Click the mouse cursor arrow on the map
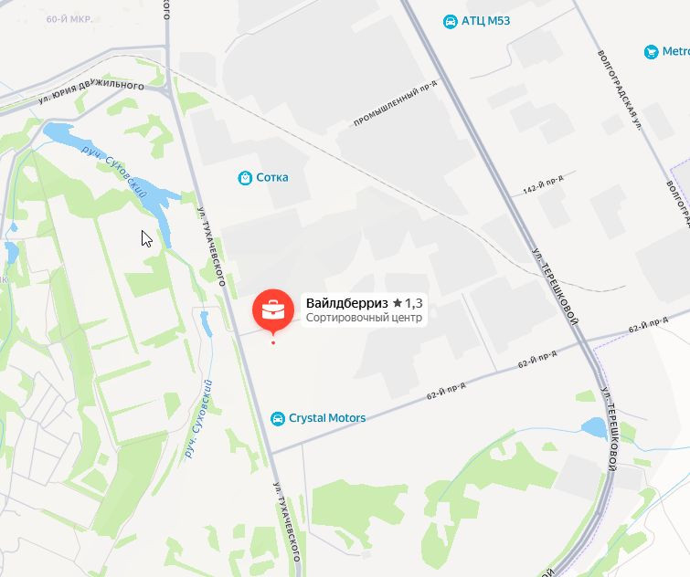The width and height of the screenshot is (690, 577). point(146,238)
